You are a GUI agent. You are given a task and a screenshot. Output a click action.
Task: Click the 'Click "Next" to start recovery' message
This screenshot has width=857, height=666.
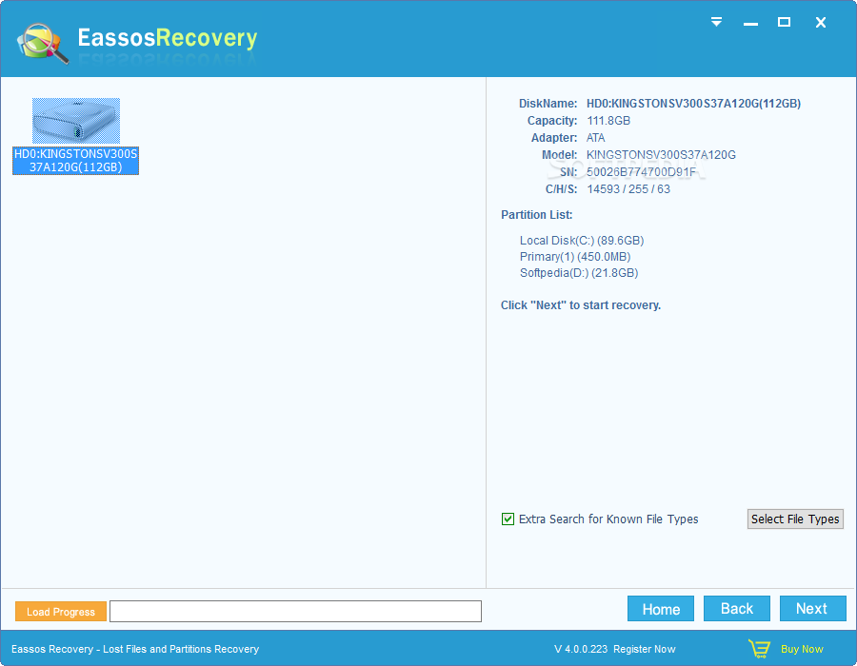[x=581, y=305]
